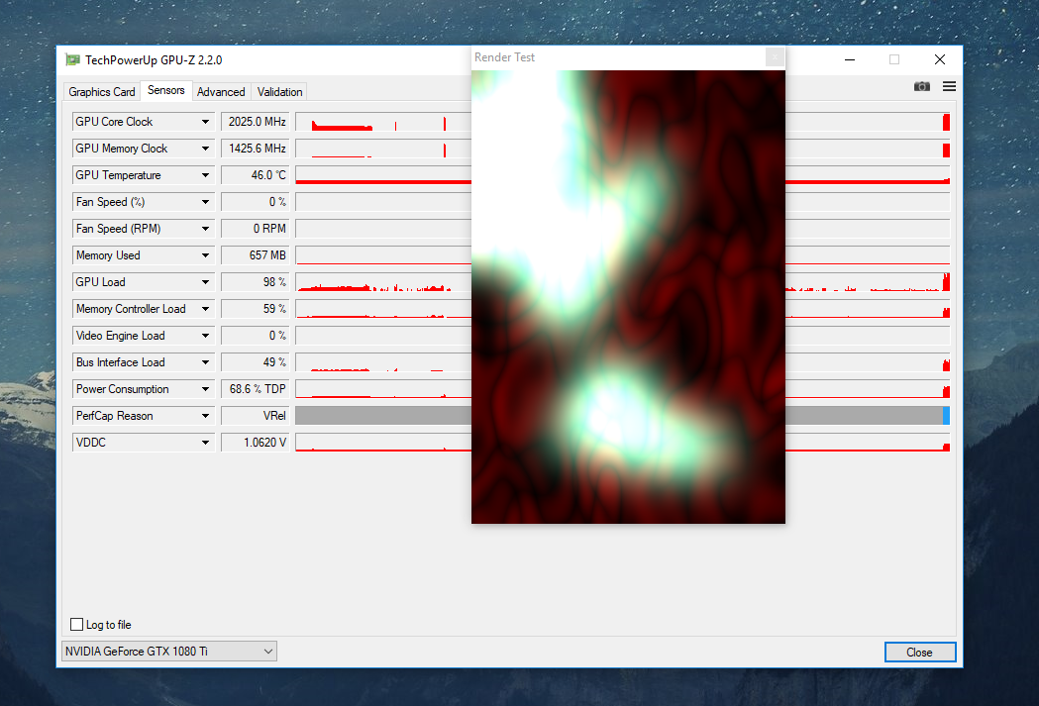Click the Render Test animation area

628,297
